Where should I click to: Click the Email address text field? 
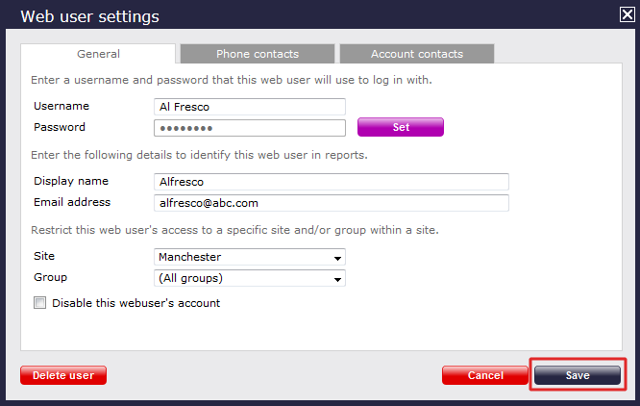[331, 203]
